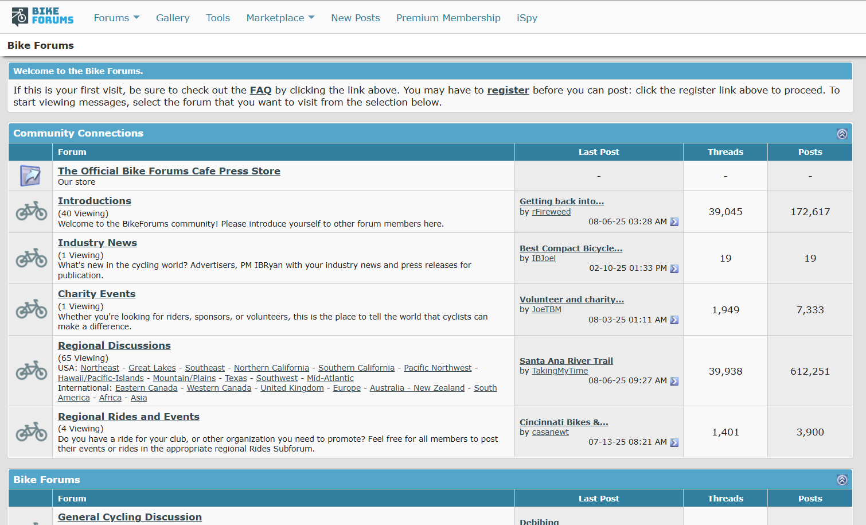Collapse the Community Connections section
This screenshot has width=866, height=525.
click(842, 134)
